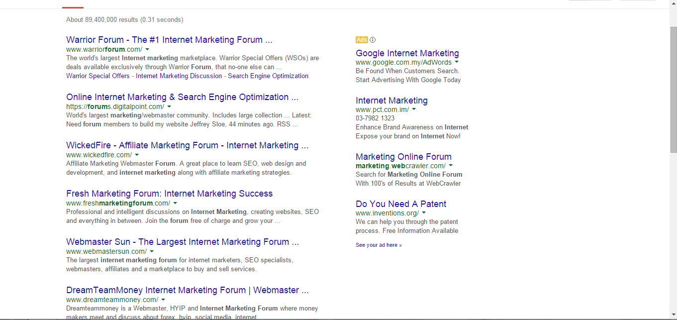The image size is (677, 320).
Task: Click the yellow Ads badge
Action: [x=362, y=40]
